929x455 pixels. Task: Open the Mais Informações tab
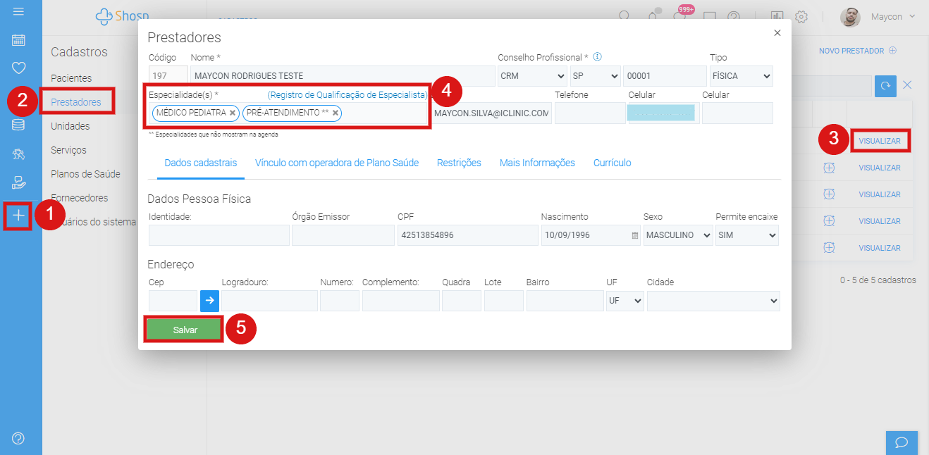coord(537,163)
